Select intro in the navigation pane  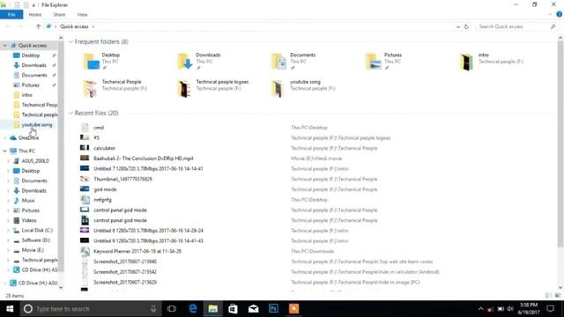[x=27, y=95]
